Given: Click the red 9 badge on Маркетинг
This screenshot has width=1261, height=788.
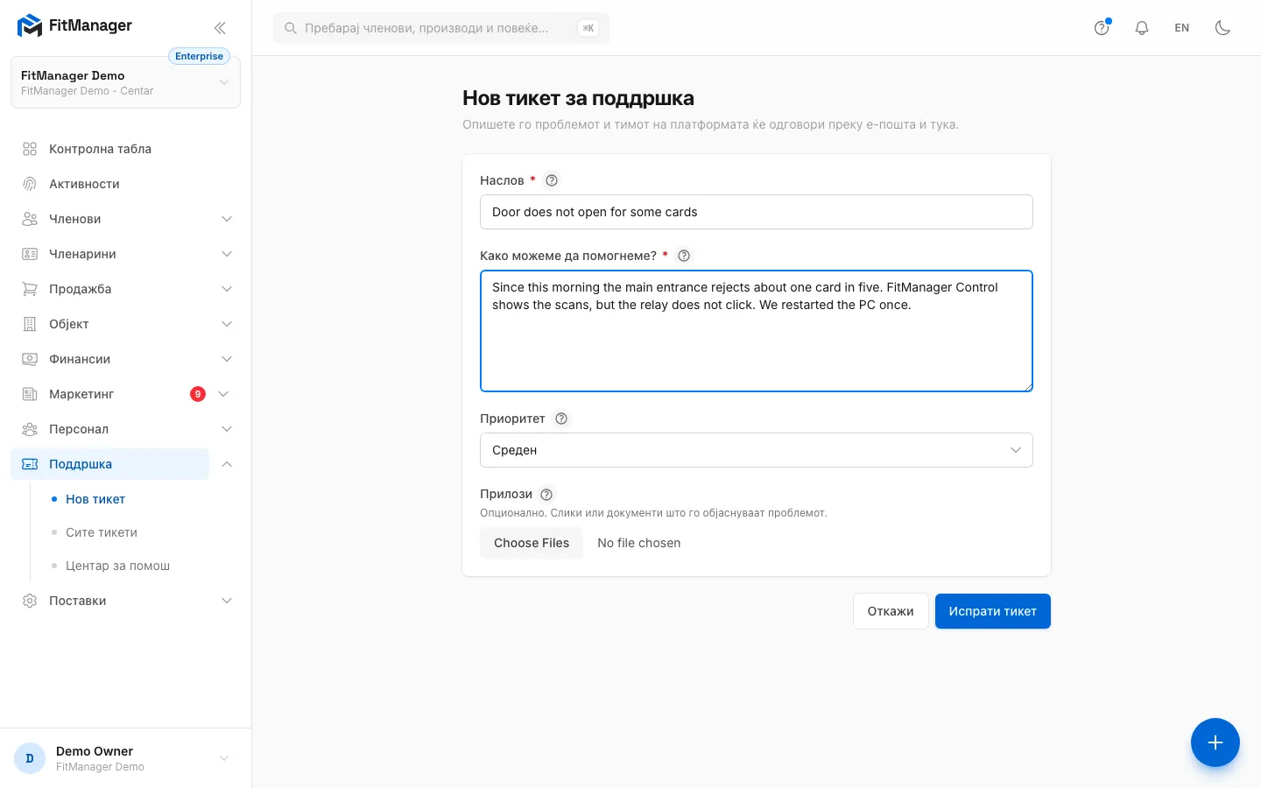Looking at the screenshot, I should (x=198, y=394).
